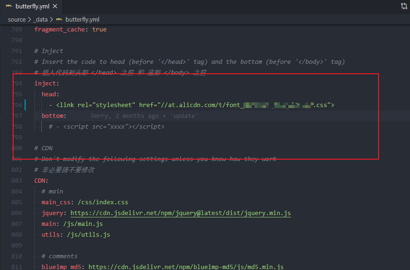Click line number 789

(17, 29)
